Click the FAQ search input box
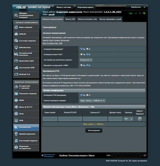The width and height of the screenshot is (160, 166). pyautogui.click(x=127, y=155)
